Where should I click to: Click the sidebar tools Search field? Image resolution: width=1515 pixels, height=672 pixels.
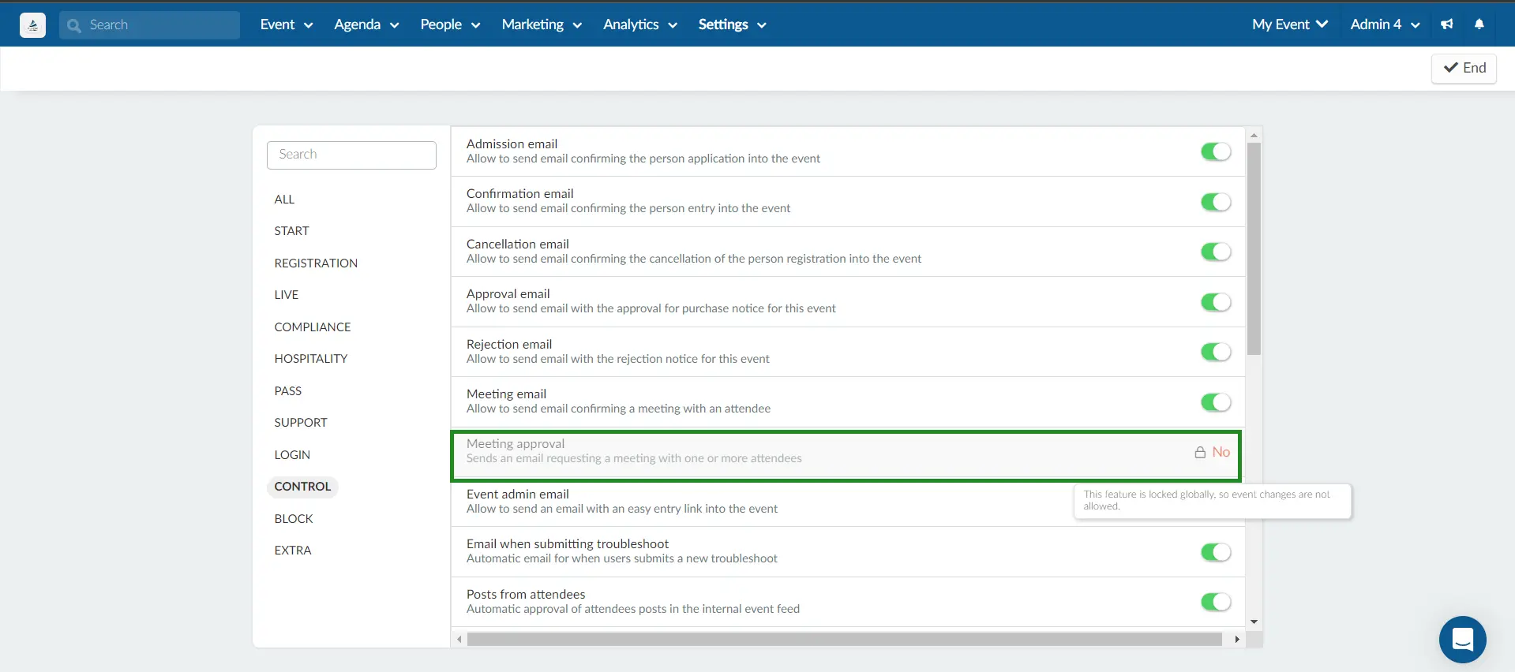point(351,155)
